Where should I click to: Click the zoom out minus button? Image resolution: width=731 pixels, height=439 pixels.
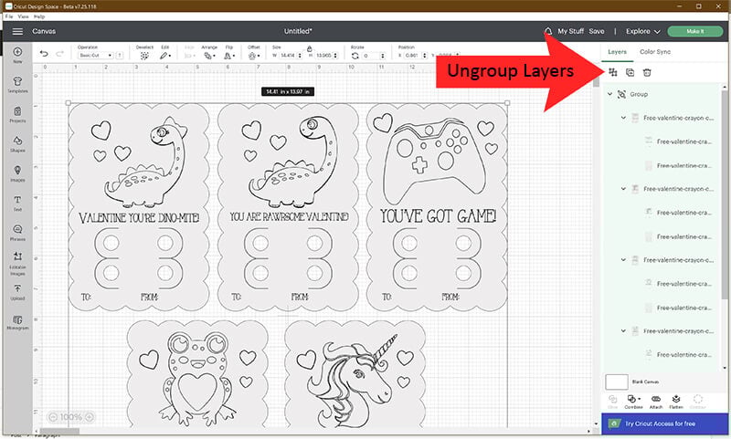pos(53,417)
